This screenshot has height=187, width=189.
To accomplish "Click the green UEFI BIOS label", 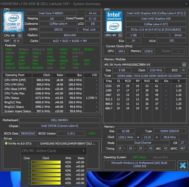I will [x=92, y=134].
